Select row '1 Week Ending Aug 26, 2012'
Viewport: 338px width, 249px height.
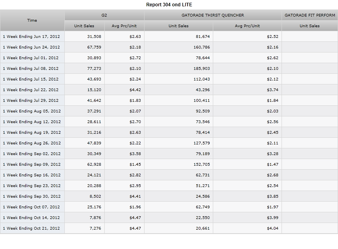(x=169, y=143)
